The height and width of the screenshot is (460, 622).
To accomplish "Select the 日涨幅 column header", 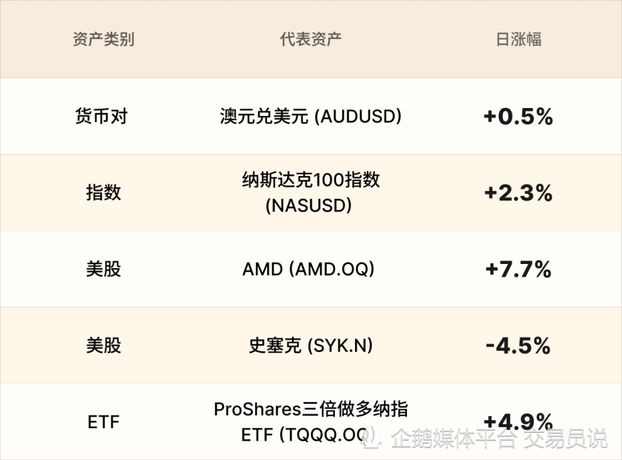I will 518,39.
